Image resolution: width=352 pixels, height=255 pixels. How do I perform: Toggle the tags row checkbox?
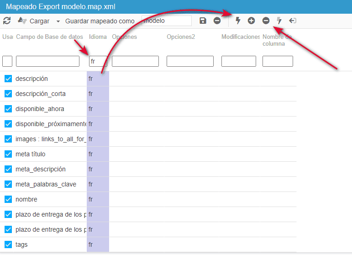tap(8, 244)
